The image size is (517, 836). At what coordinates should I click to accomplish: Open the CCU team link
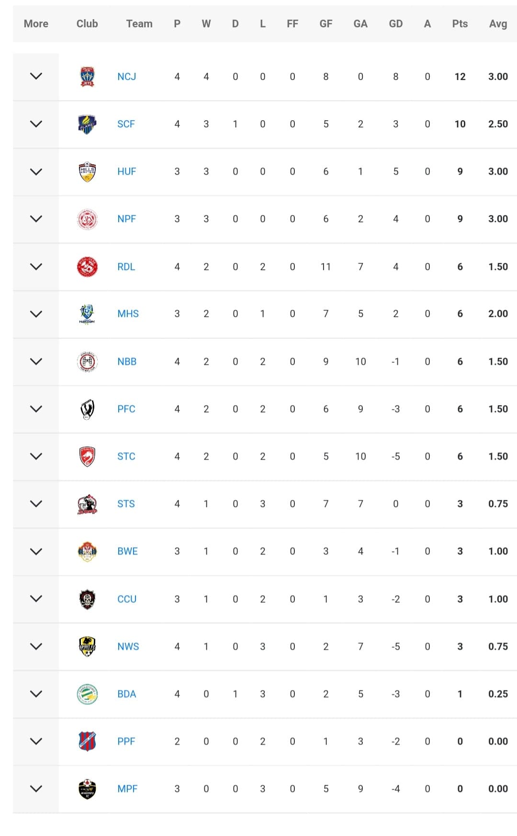pyautogui.click(x=127, y=599)
